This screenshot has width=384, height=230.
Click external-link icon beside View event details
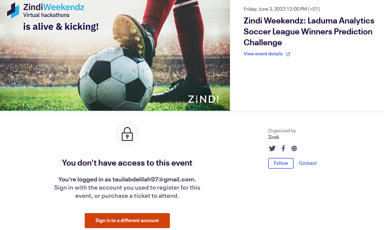tap(288, 54)
